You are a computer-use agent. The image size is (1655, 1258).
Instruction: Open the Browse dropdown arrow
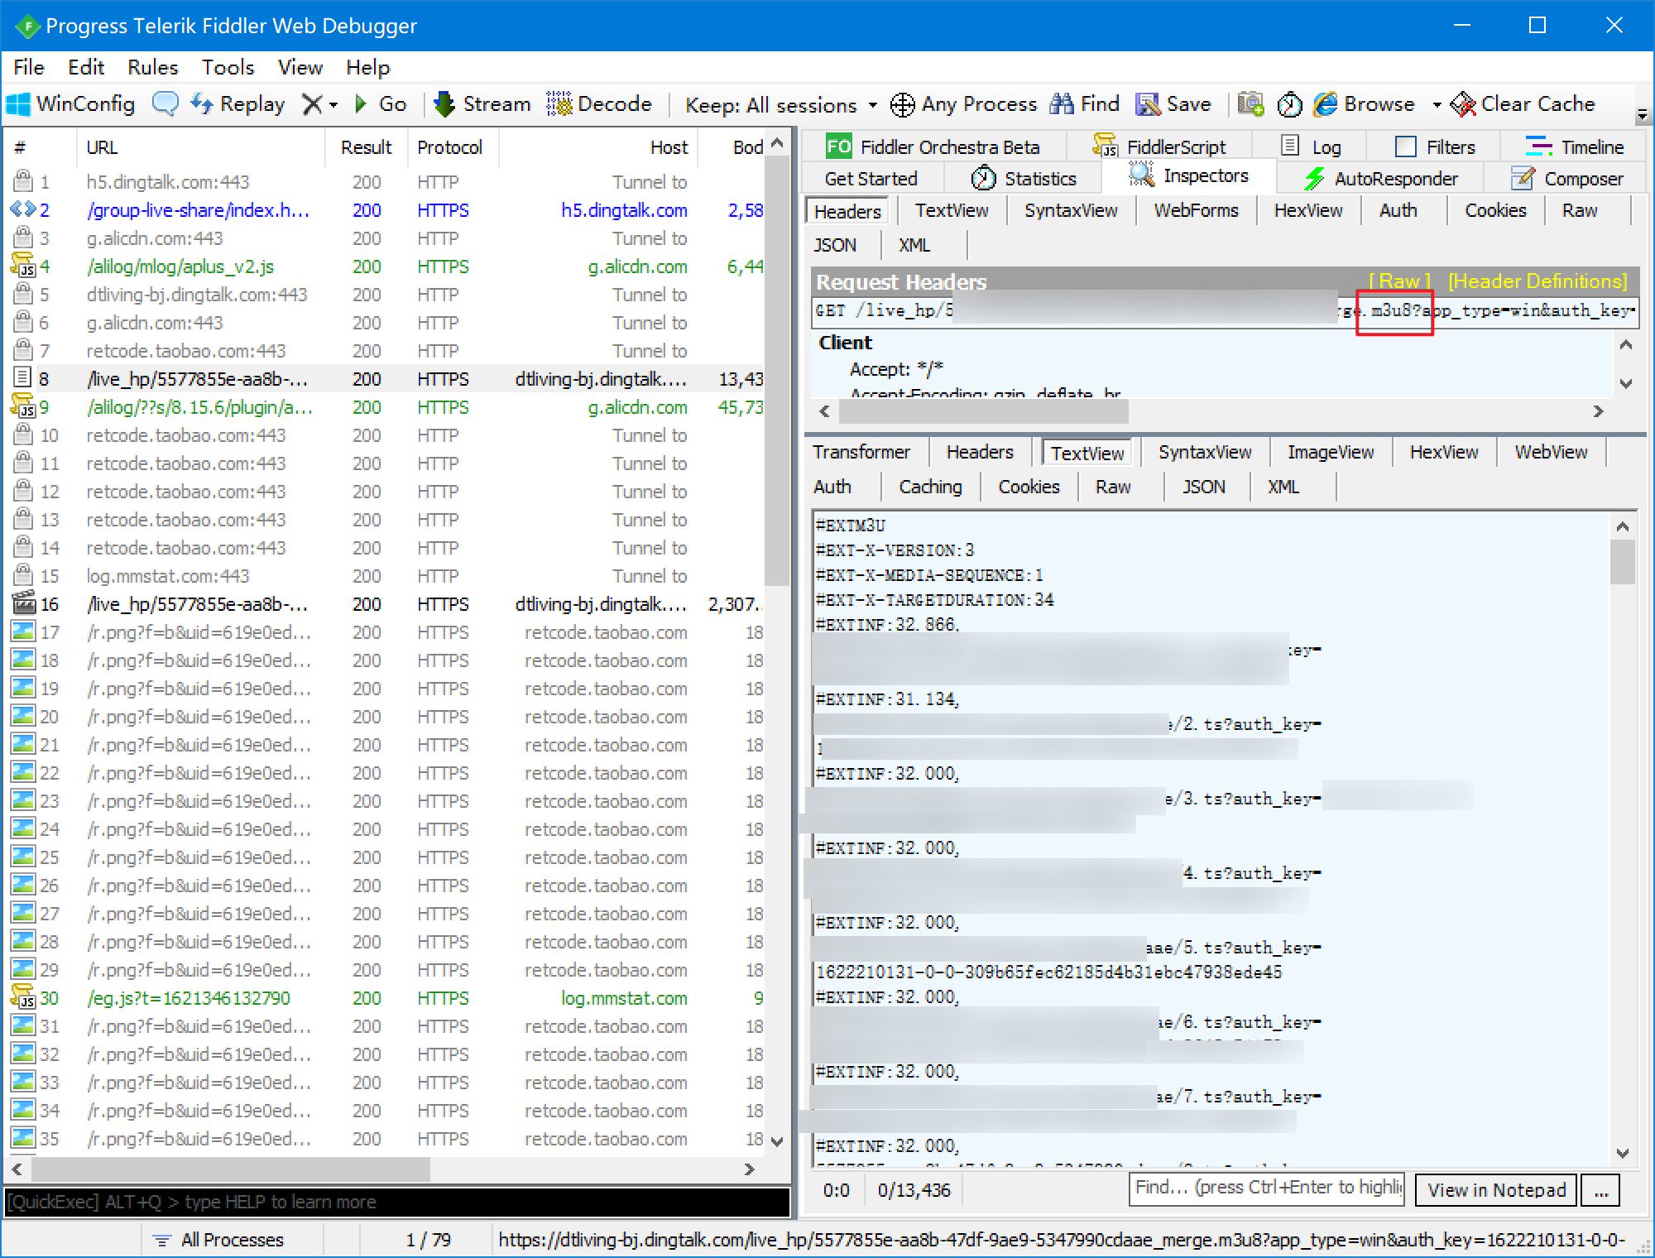pyautogui.click(x=1437, y=105)
